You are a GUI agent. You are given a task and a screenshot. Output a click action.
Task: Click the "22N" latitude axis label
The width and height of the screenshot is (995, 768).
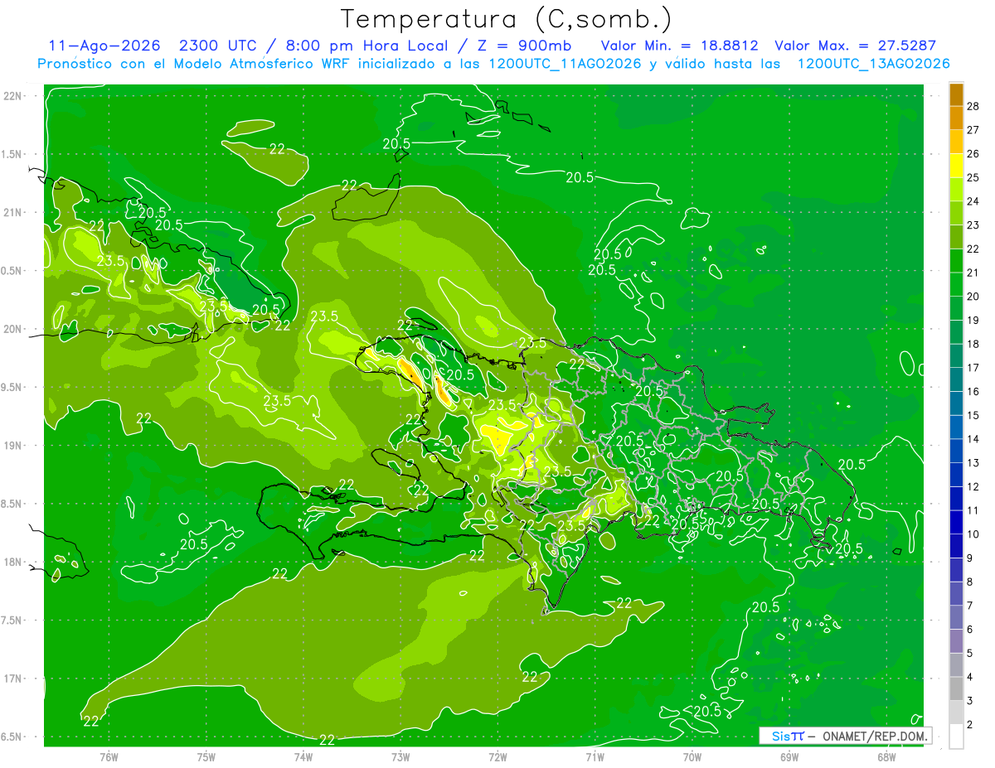[x=12, y=96]
